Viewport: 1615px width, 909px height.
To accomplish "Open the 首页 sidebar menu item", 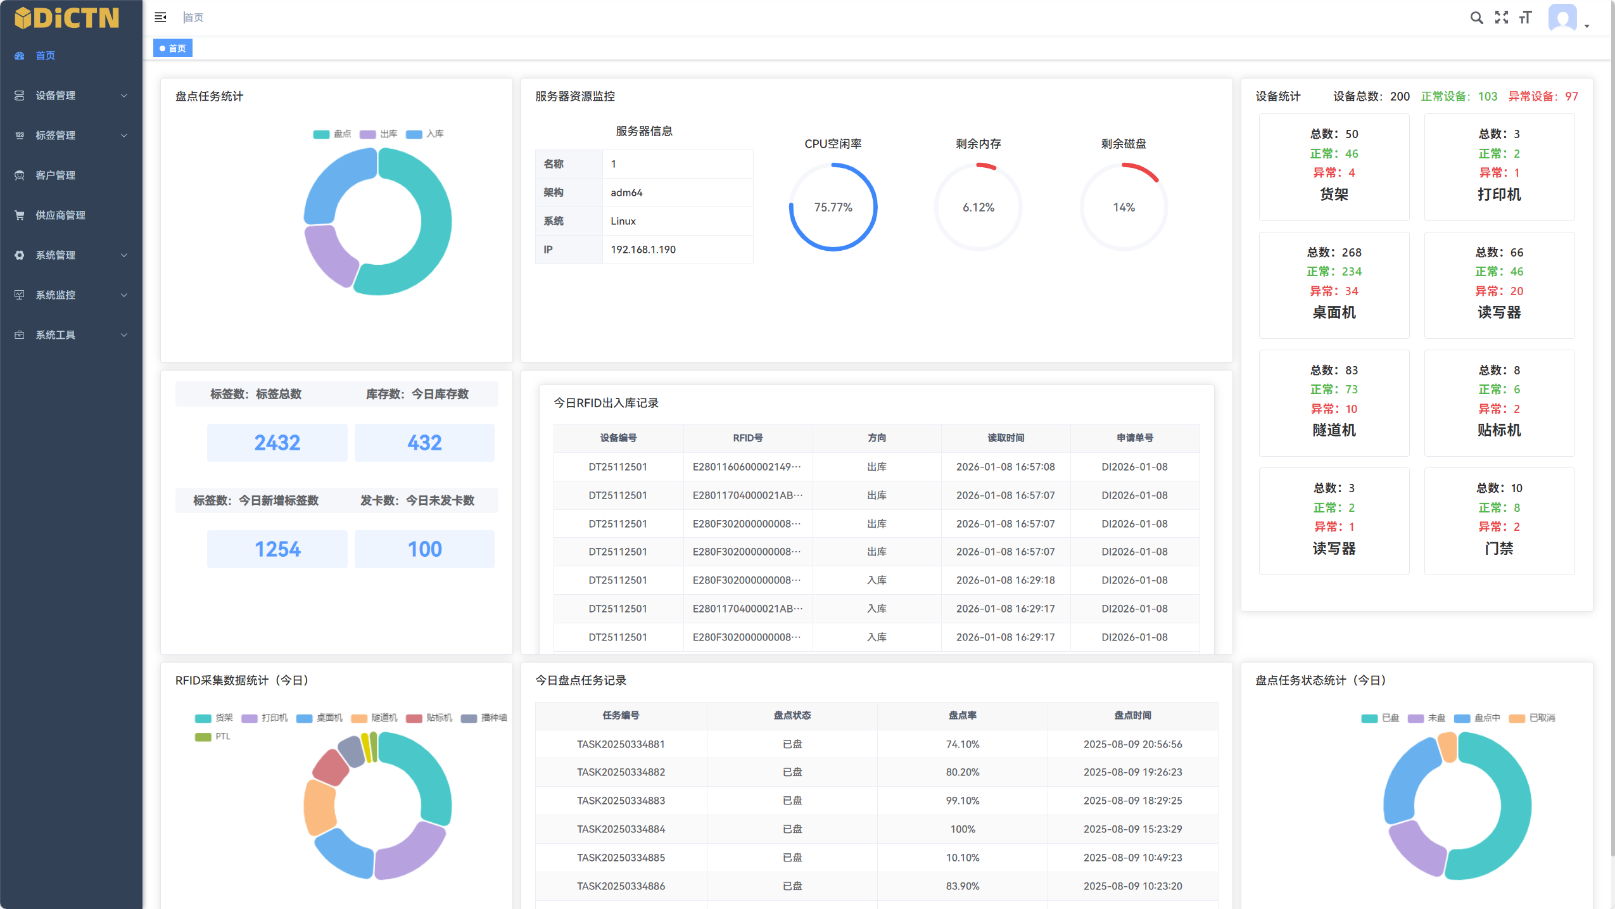I will pos(46,56).
